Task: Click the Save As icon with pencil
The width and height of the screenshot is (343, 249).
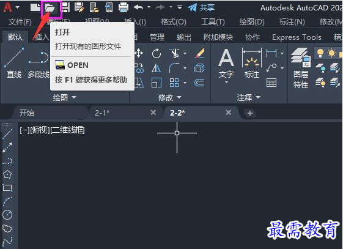Action: point(79,8)
